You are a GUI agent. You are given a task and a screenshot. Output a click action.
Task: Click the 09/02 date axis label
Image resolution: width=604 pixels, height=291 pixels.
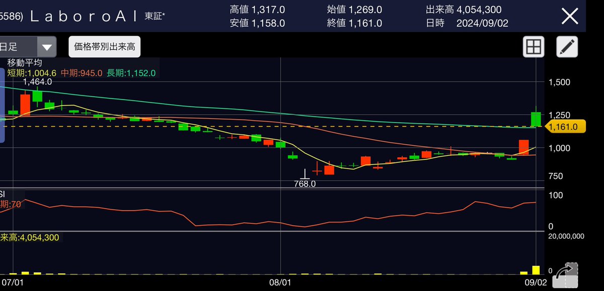536,283
